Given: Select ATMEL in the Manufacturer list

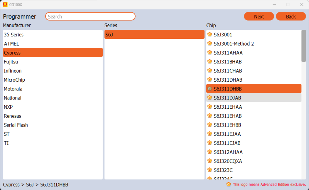Looking at the screenshot, I should click(12, 44).
